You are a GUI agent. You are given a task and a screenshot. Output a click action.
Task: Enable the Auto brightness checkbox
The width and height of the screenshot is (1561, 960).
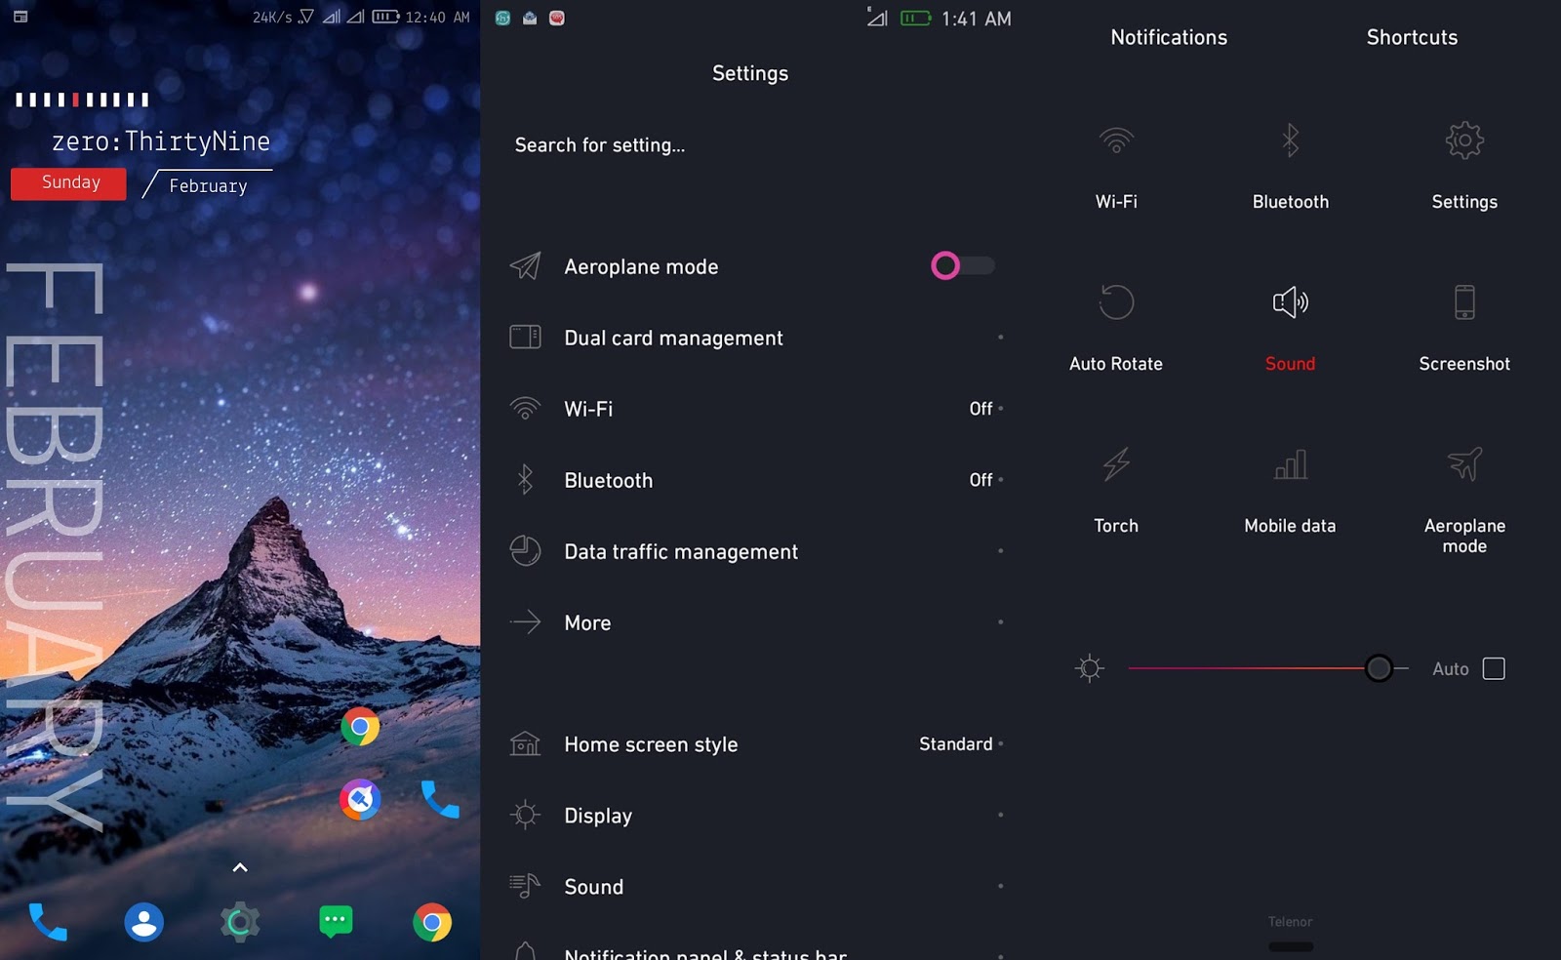point(1493,668)
